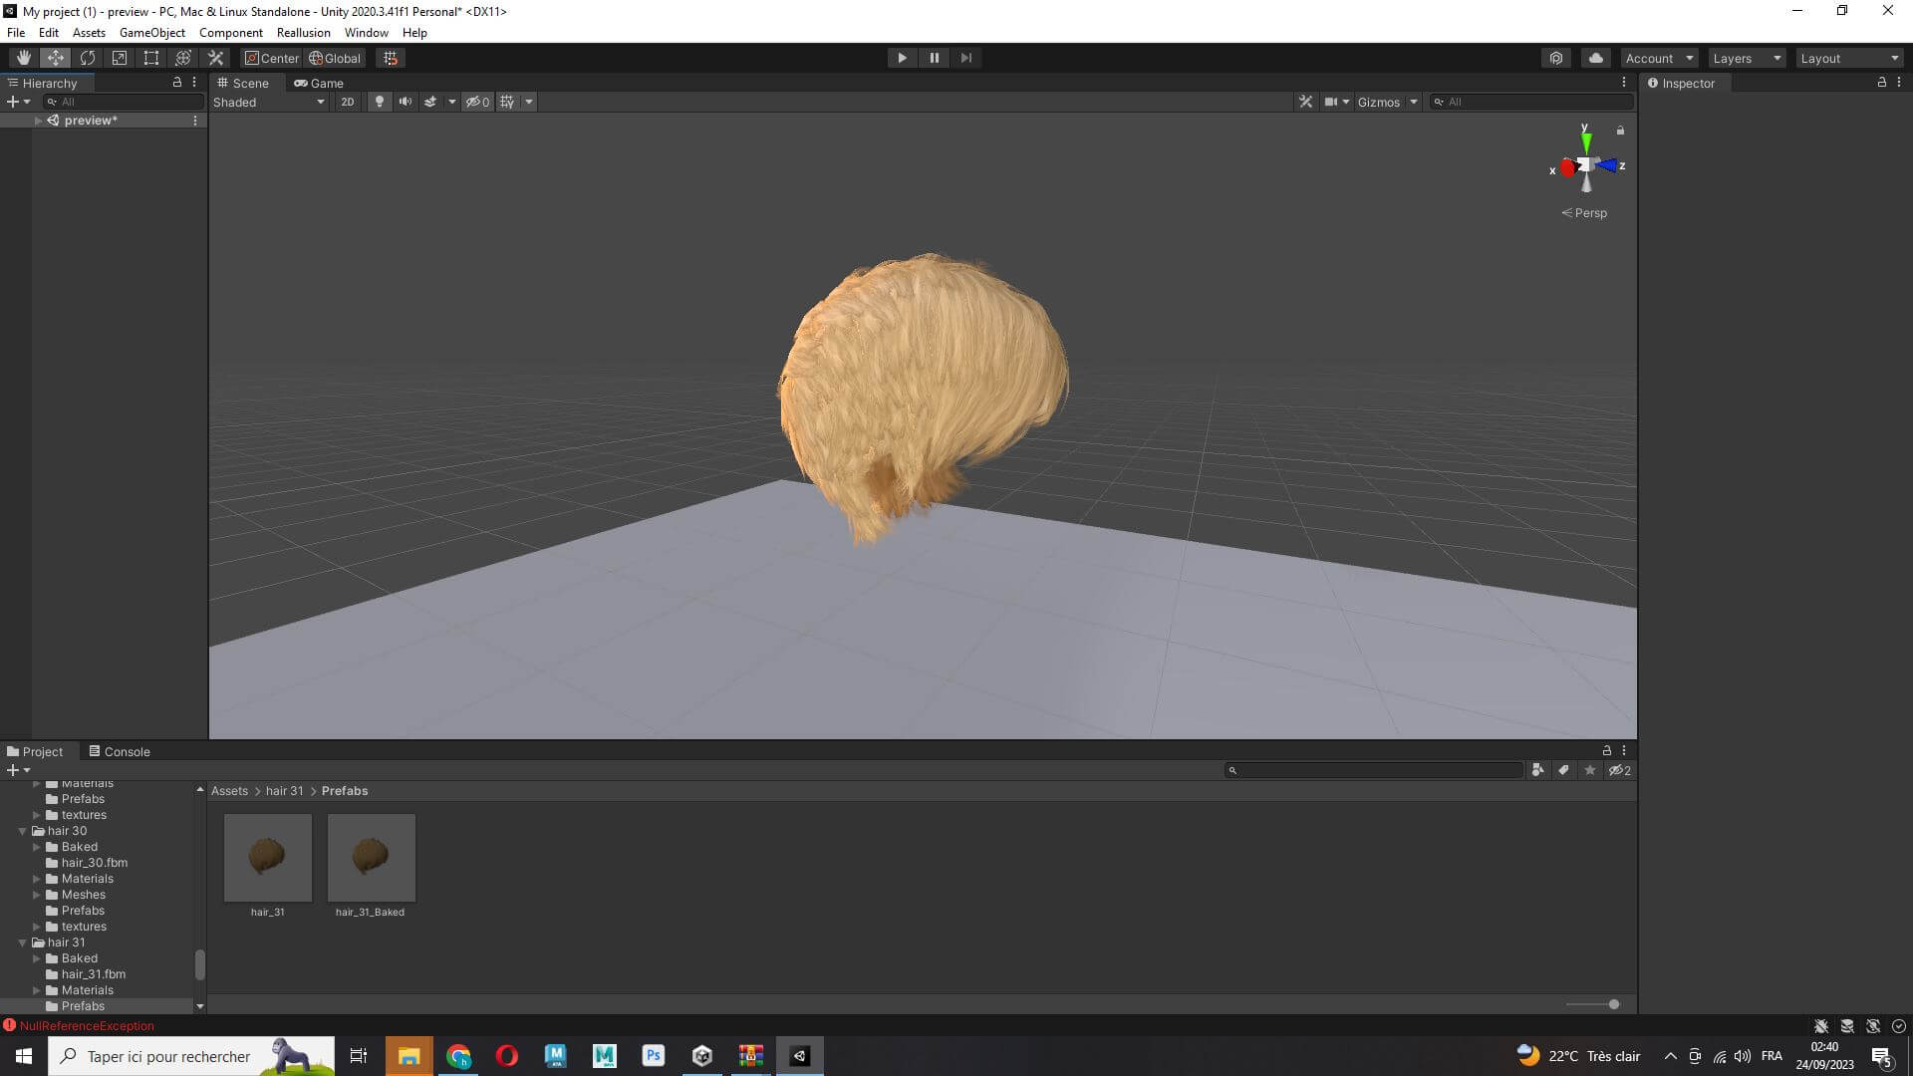The height and width of the screenshot is (1076, 1913).
Task: Mute scene audio toggle
Action: 405,102
